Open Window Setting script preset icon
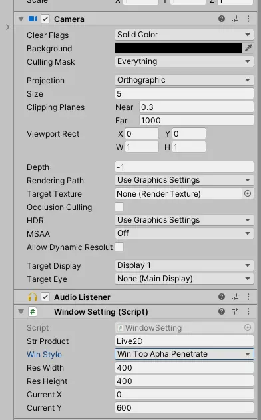This screenshot has height=420, width=261. pos(235,311)
